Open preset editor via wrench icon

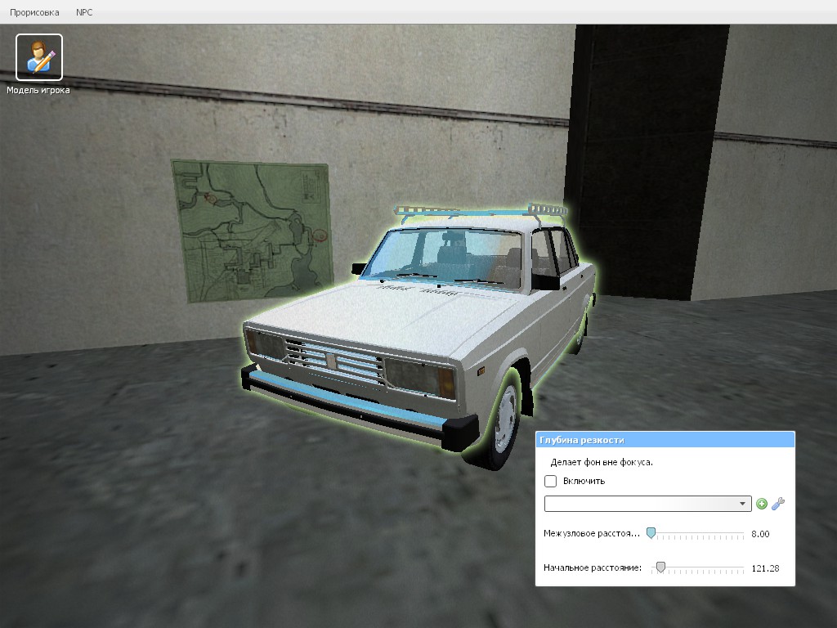pyautogui.click(x=778, y=504)
